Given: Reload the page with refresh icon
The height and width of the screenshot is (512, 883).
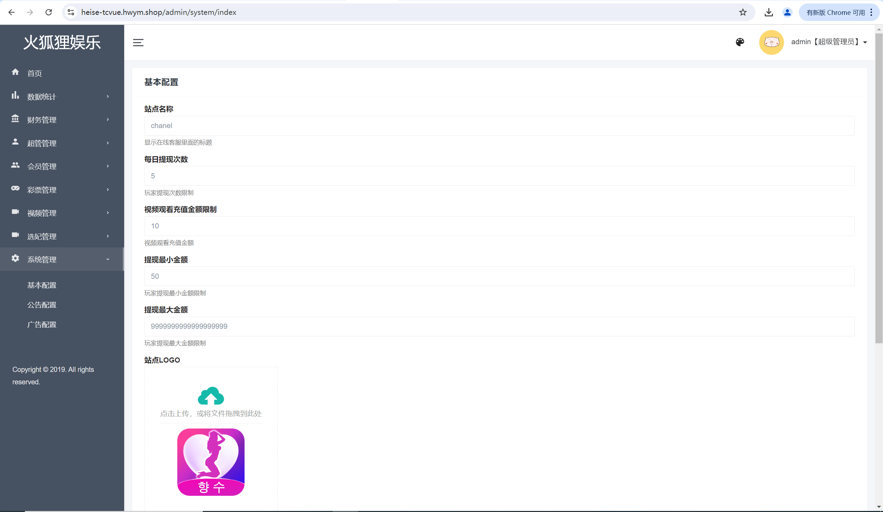Looking at the screenshot, I should coord(49,12).
